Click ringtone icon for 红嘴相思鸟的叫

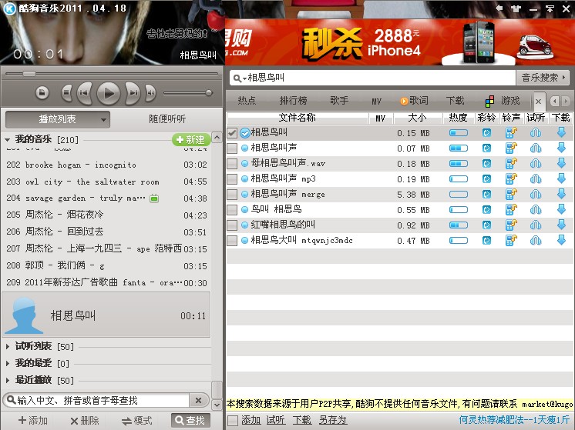click(511, 225)
